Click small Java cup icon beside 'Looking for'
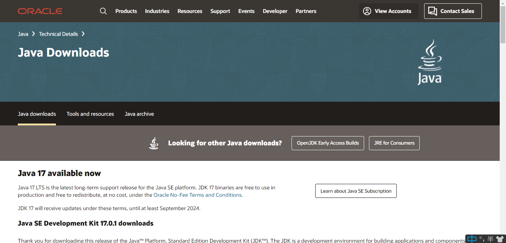The image size is (506, 243). coord(154,143)
